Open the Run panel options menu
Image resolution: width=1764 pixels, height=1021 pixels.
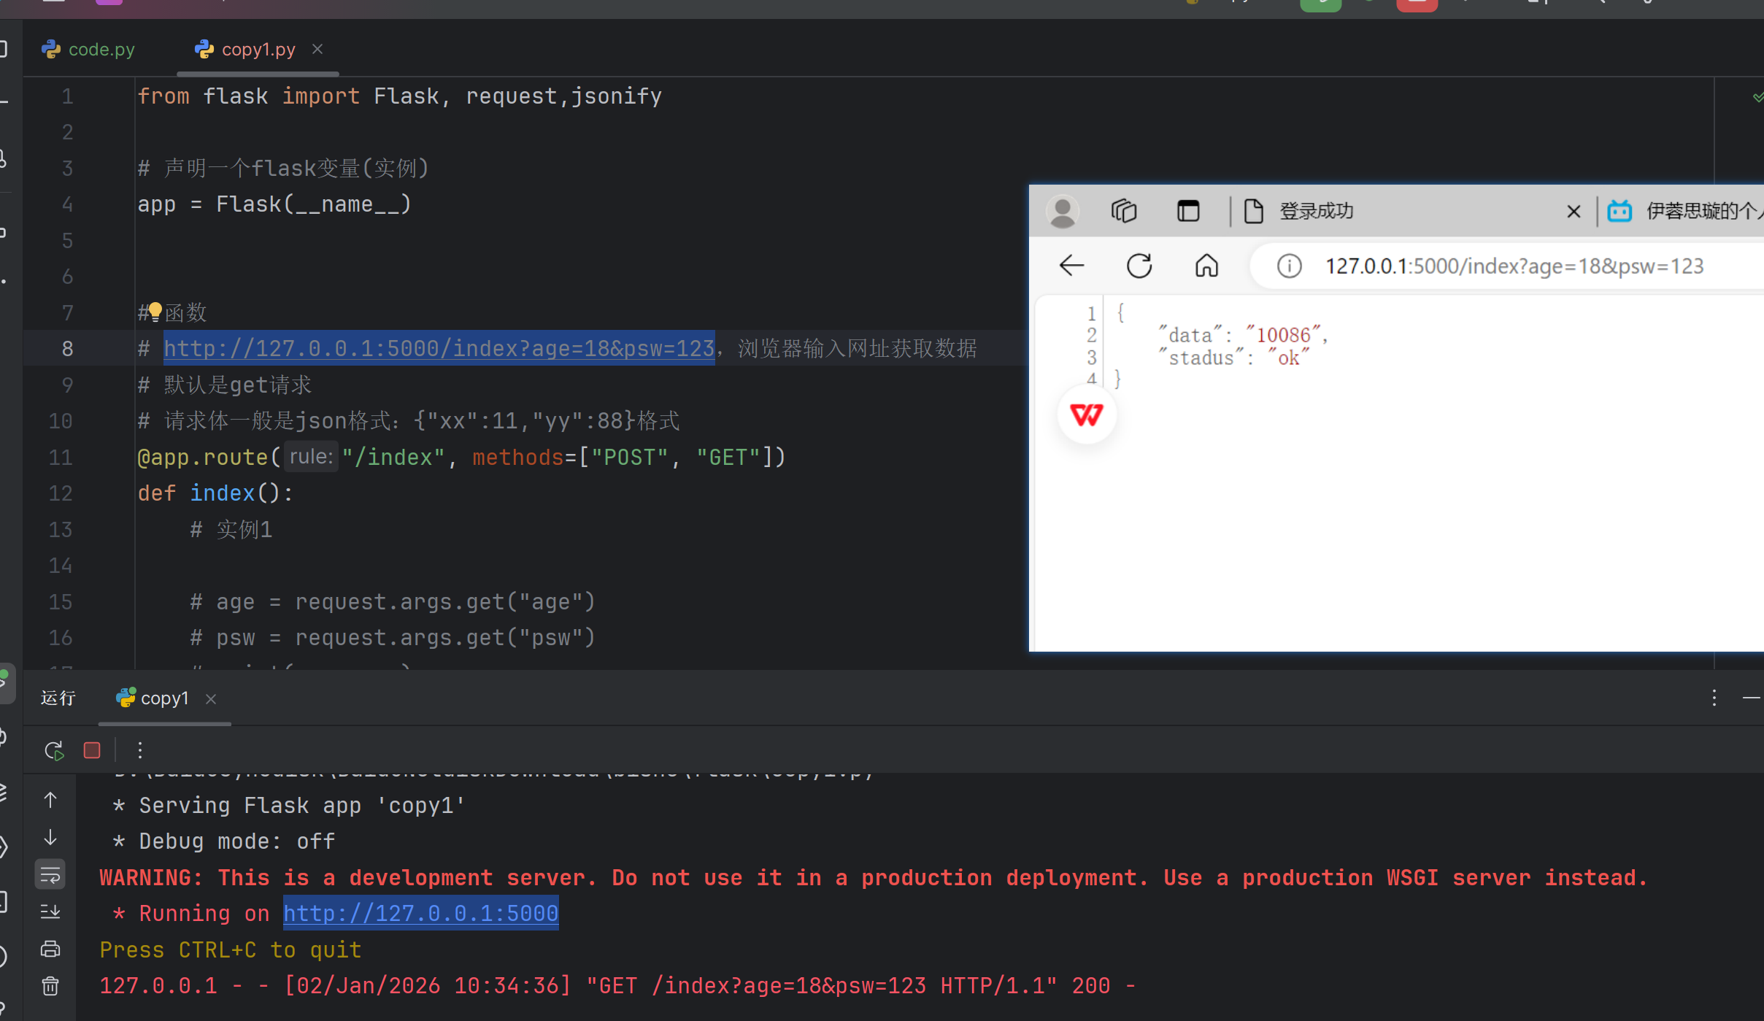(1714, 698)
